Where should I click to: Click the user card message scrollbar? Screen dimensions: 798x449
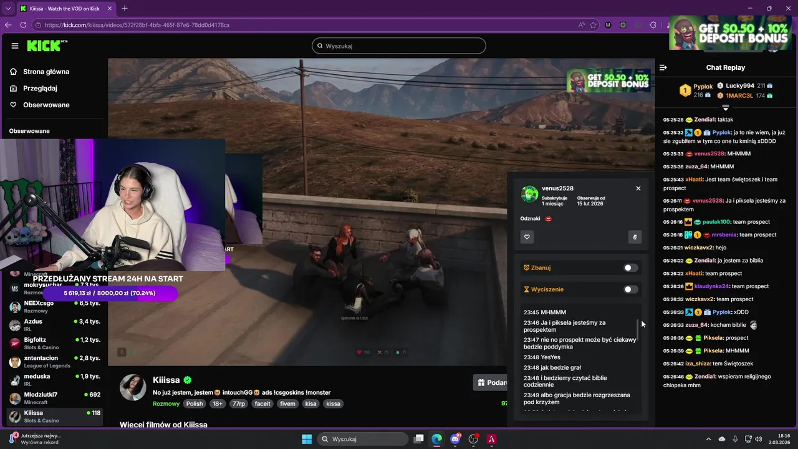(638, 329)
